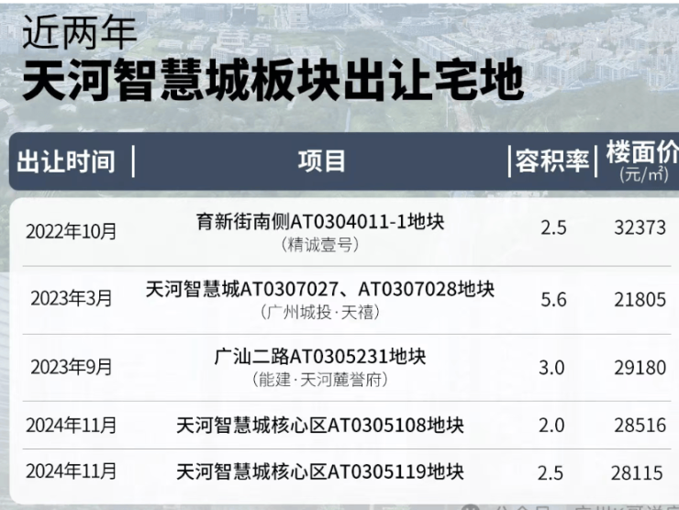Select the (广州城投·天禧) project note
Viewport: 679px width, 510px height.
tap(320, 312)
